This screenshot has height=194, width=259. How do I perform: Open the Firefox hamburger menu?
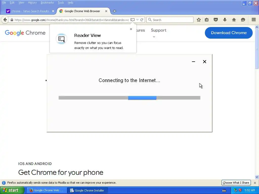tap(254, 20)
